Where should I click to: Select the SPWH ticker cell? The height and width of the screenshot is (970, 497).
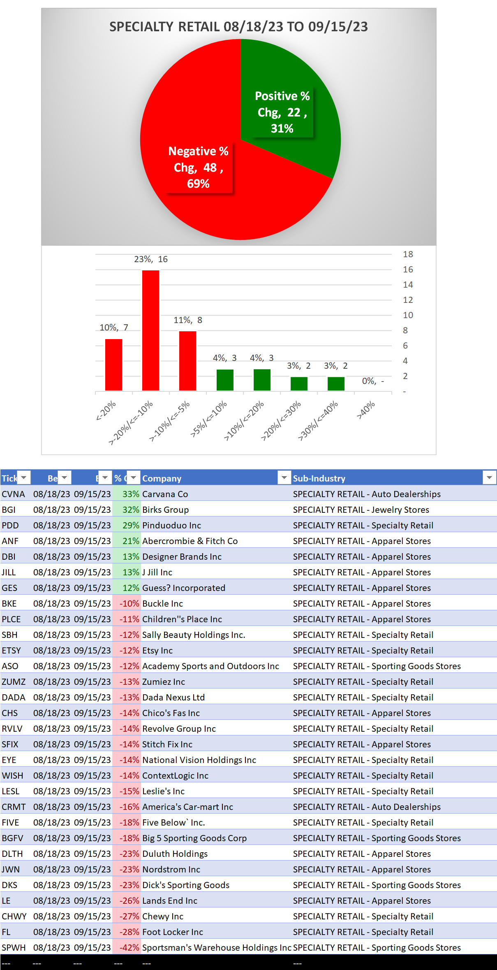click(x=16, y=947)
